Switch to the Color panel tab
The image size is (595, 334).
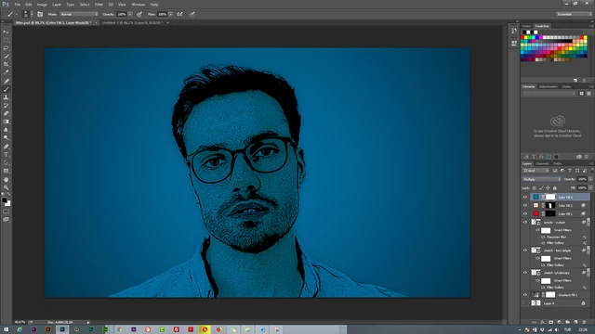pyautogui.click(x=526, y=26)
